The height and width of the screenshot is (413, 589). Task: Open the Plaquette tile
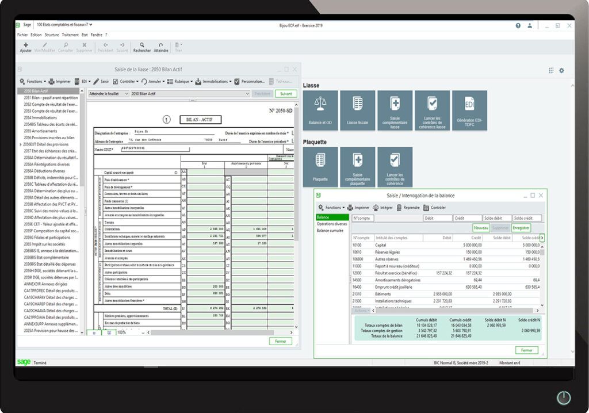pyautogui.click(x=320, y=167)
